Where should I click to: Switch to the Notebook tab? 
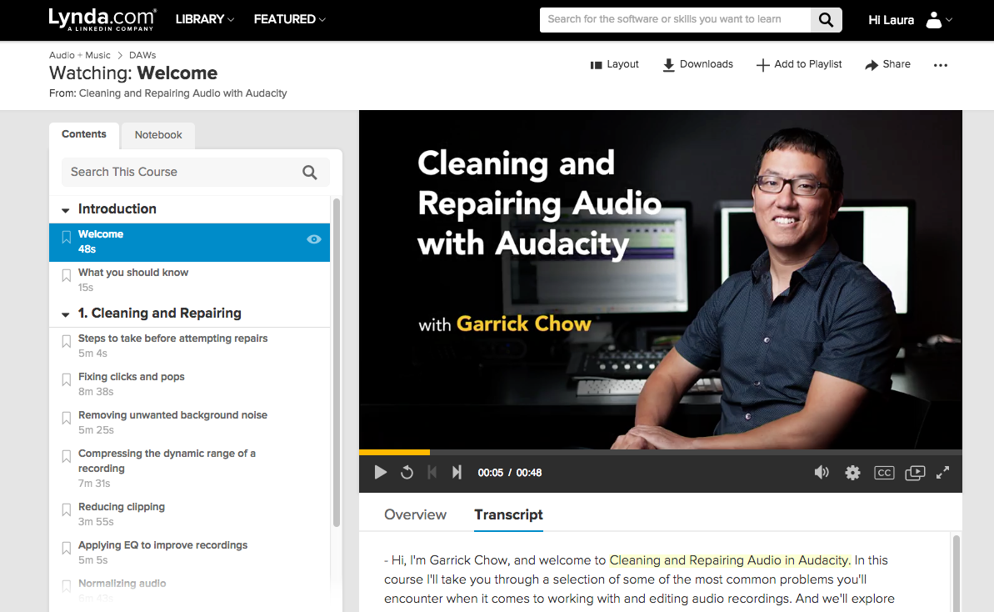pos(158,135)
